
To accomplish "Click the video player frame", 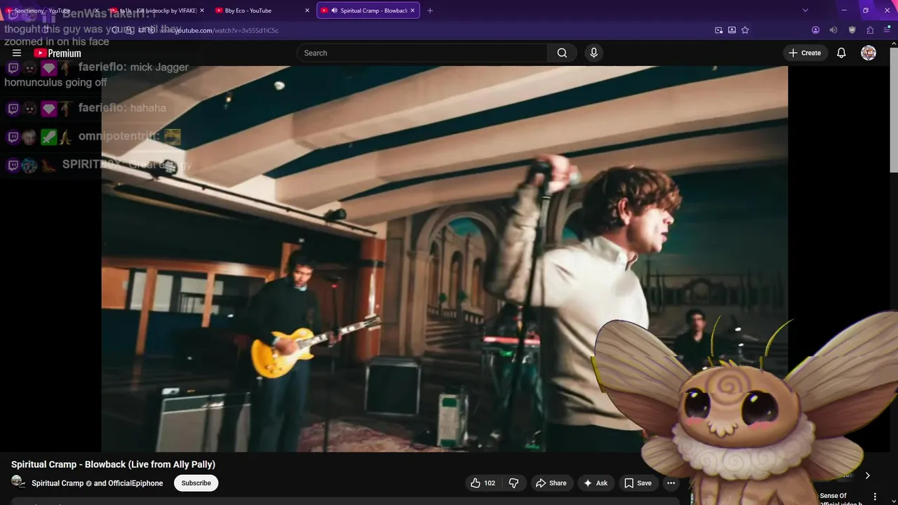I will [445, 259].
